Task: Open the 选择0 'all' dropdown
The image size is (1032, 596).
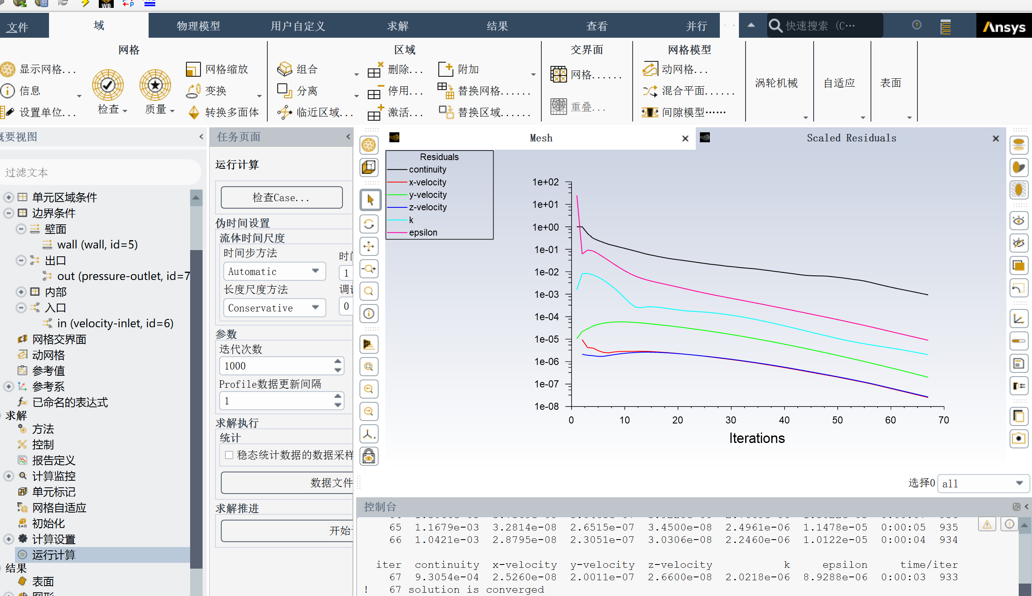Action: pos(983,484)
